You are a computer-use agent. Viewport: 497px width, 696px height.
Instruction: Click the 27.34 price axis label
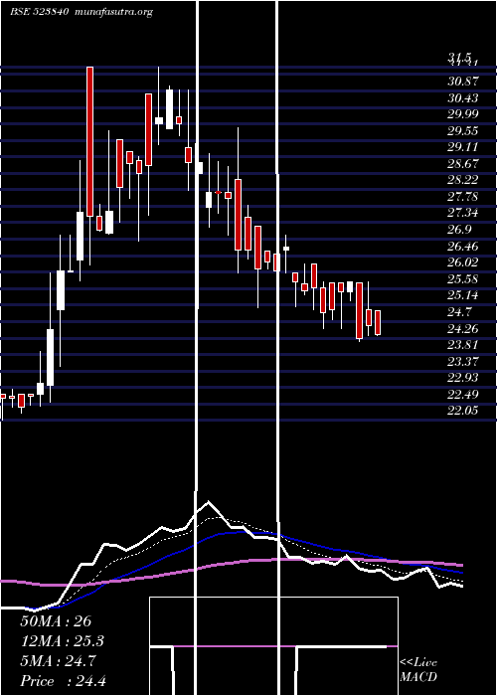pyautogui.click(x=463, y=213)
